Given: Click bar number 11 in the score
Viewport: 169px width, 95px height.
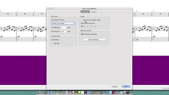Looking at the screenshot, I should (153, 11).
